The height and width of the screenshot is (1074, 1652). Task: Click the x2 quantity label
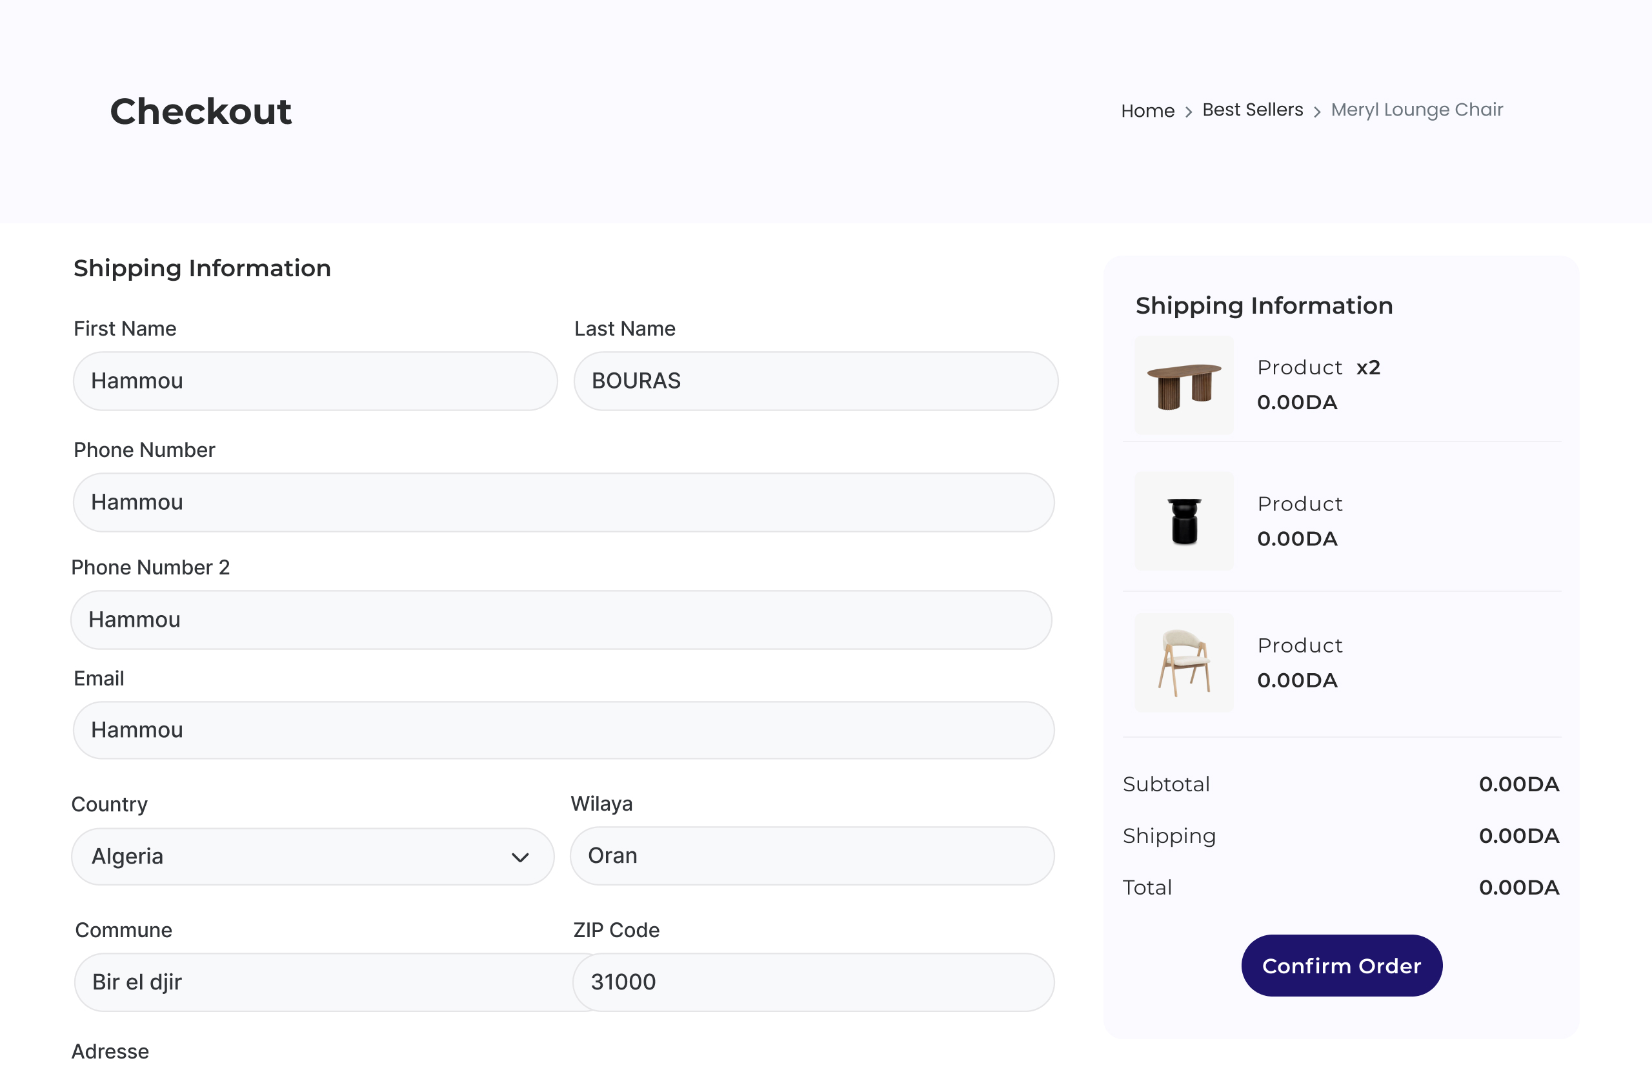tap(1368, 367)
